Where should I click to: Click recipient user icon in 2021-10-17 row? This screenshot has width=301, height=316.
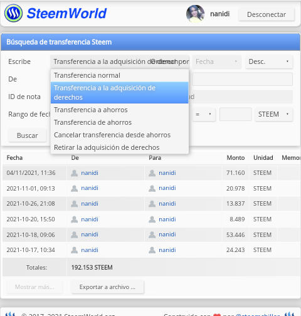click(152, 250)
